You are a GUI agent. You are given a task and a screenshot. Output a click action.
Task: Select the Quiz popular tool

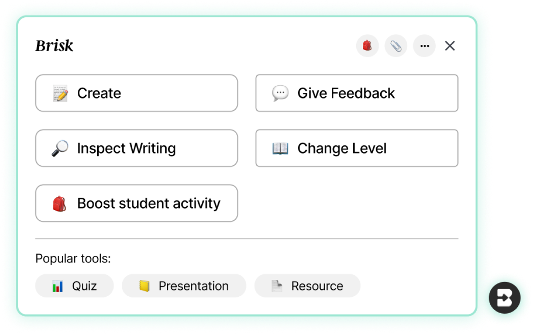pyautogui.click(x=75, y=286)
